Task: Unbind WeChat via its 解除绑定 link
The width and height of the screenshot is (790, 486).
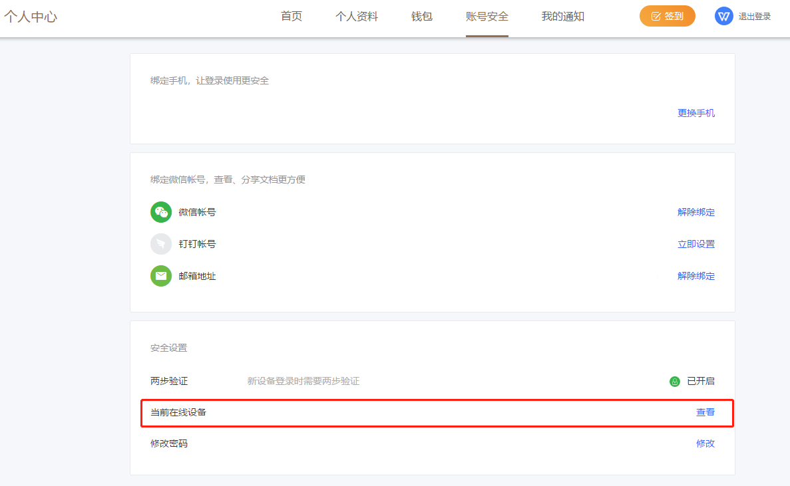Action: point(696,212)
